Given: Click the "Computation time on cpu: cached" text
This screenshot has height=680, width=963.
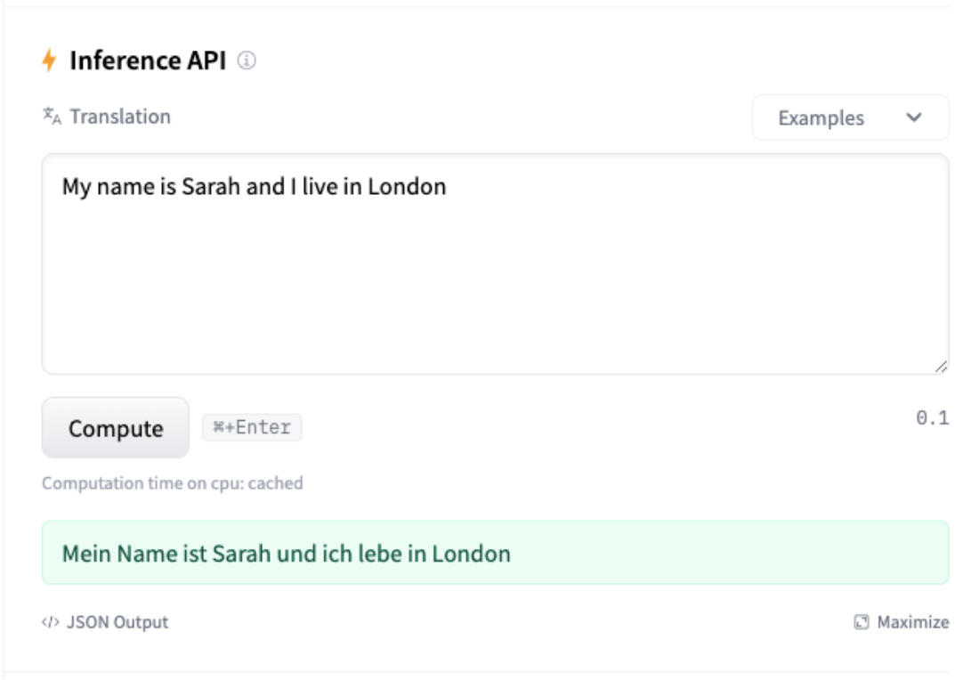Looking at the screenshot, I should tap(173, 483).
